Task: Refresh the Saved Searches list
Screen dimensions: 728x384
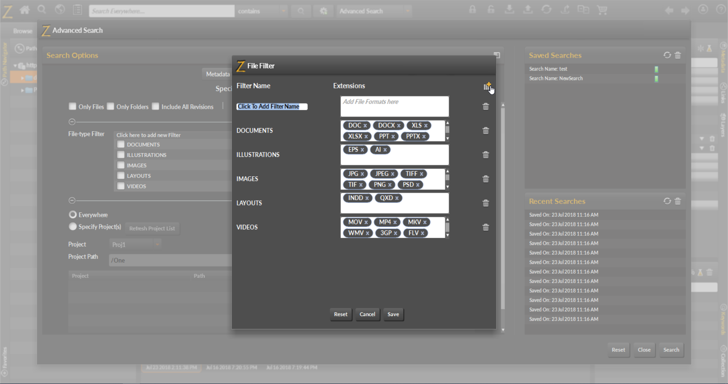Action: pos(667,55)
